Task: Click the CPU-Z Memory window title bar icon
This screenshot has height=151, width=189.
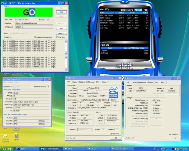Action: 126,78
